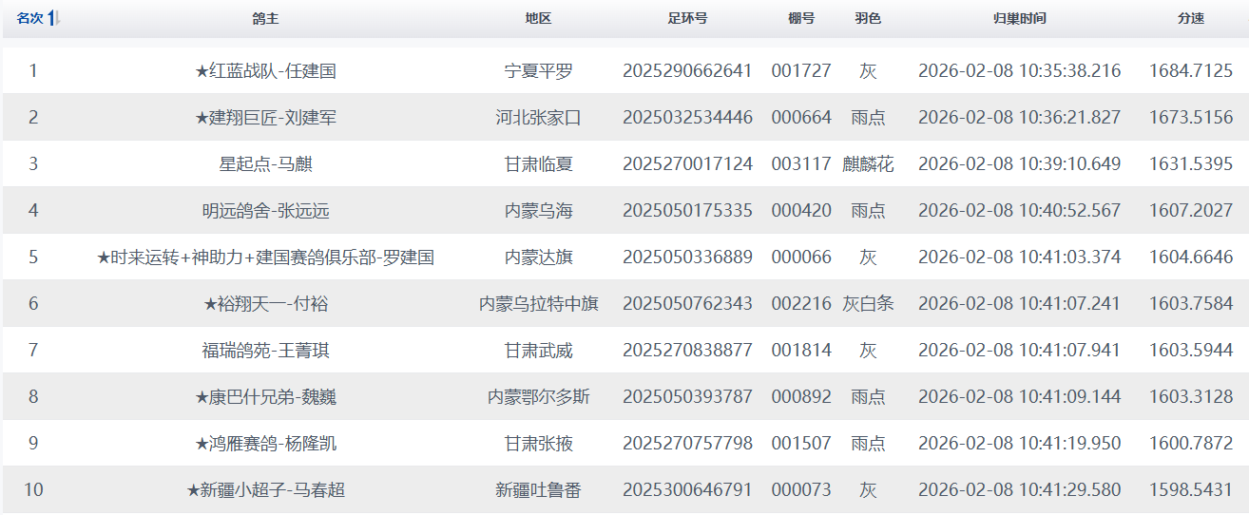
Task: Click the 棚号 column header
Action: point(801,19)
